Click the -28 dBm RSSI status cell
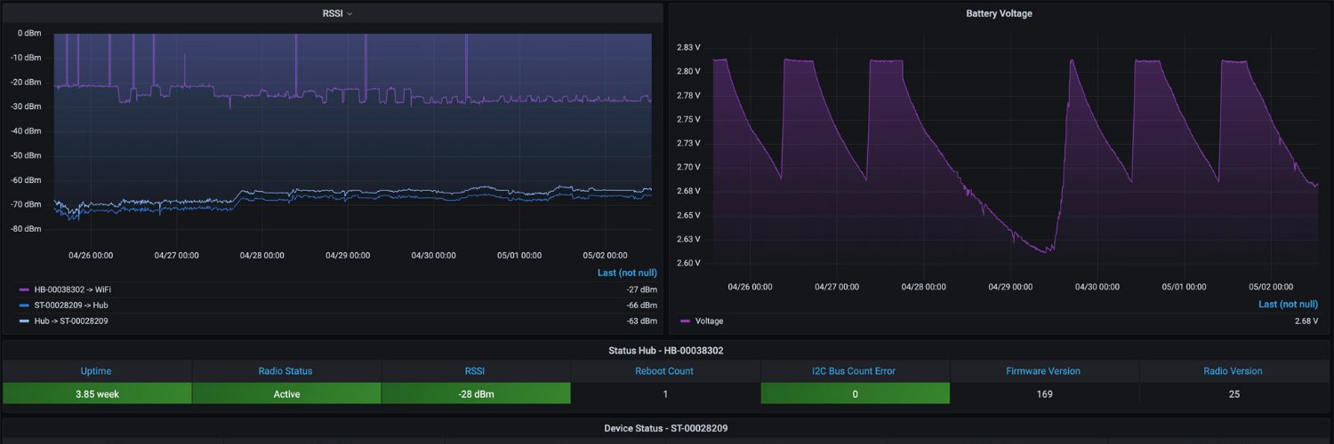The width and height of the screenshot is (1334, 444). point(476,393)
